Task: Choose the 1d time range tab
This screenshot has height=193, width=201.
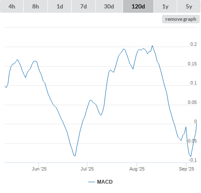Action: point(60,6)
